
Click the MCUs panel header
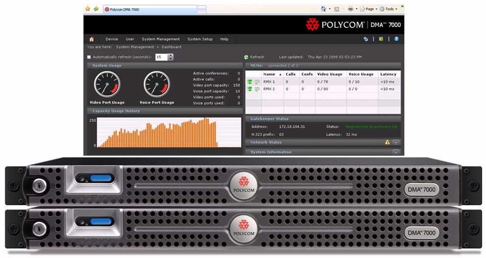323,65
